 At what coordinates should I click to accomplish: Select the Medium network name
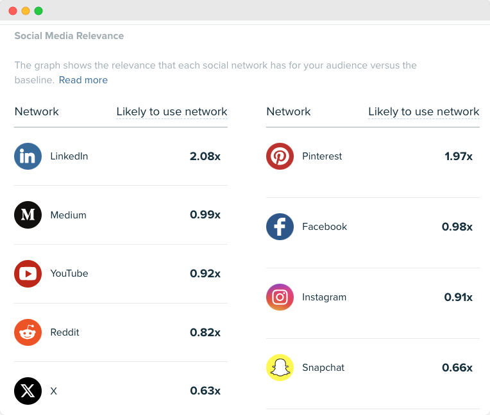tap(68, 215)
